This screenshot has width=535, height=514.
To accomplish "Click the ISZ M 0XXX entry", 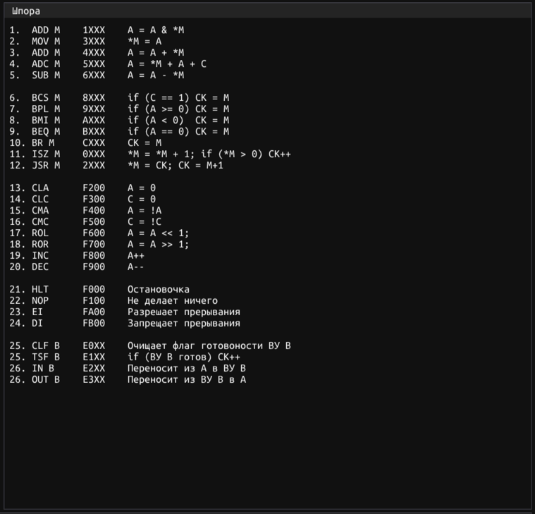I will pos(150,154).
